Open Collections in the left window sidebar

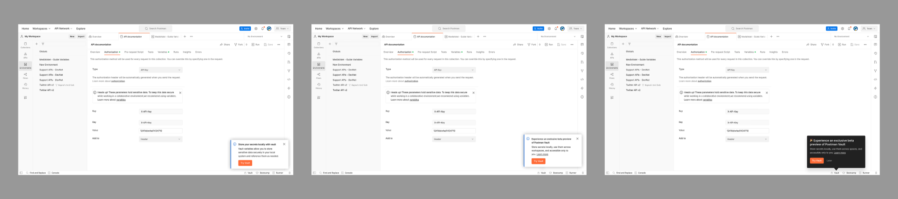[25, 45]
